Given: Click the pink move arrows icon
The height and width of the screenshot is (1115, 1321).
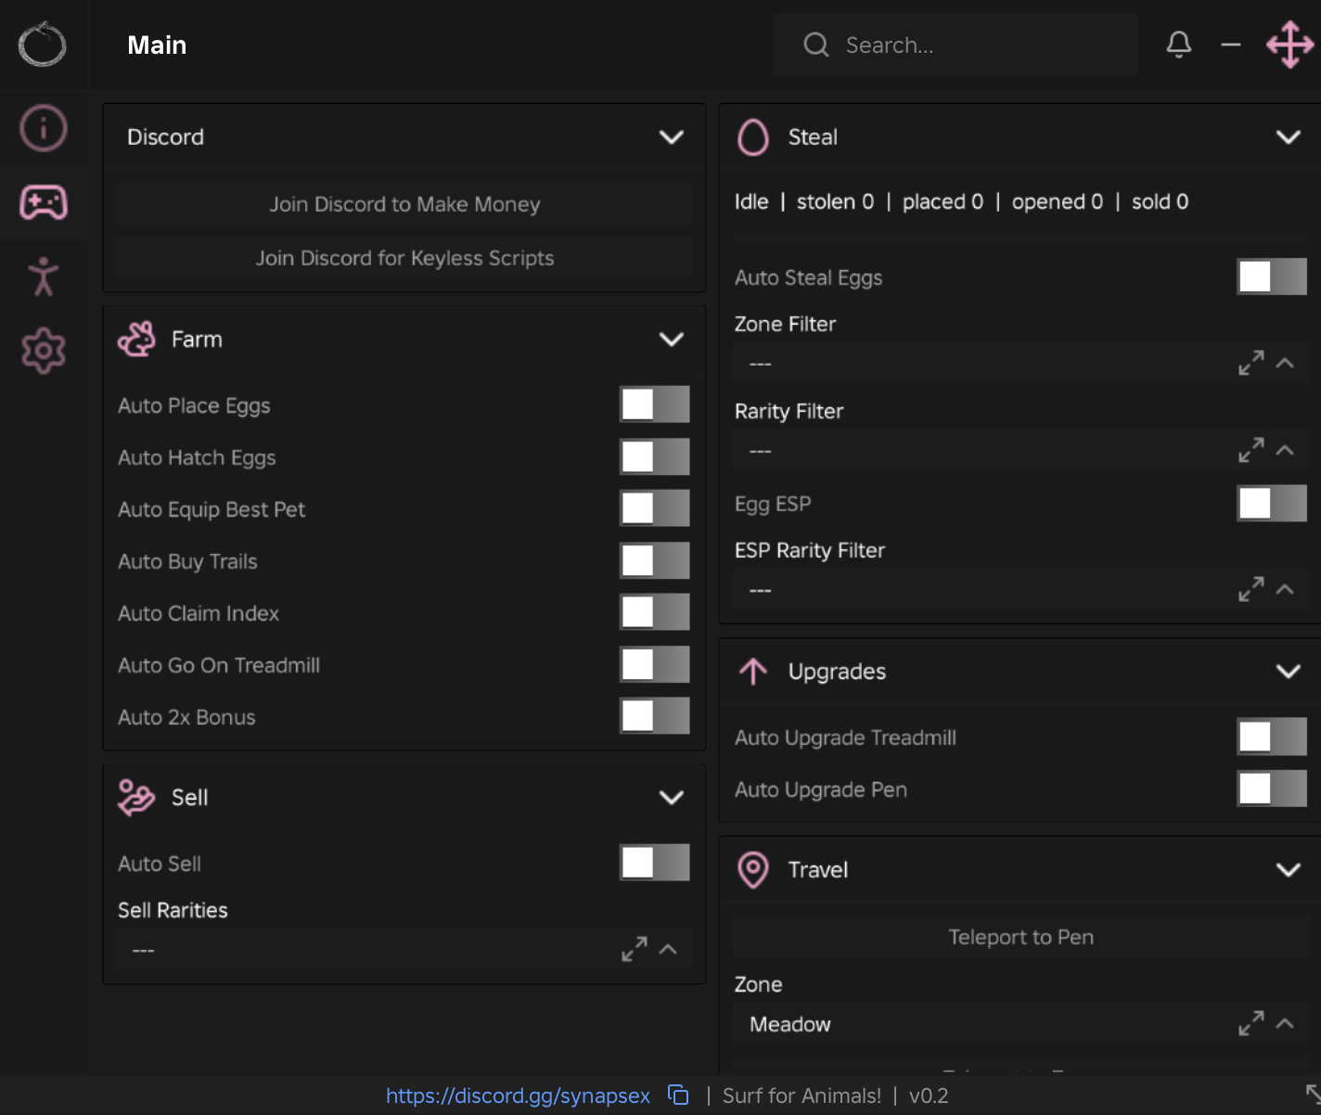Looking at the screenshot, I should click(1290, 45).
